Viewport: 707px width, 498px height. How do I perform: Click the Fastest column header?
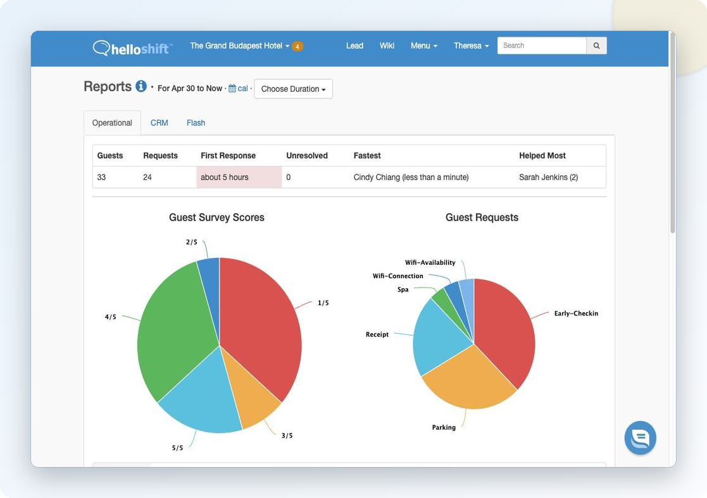click(x=367, y=155)
